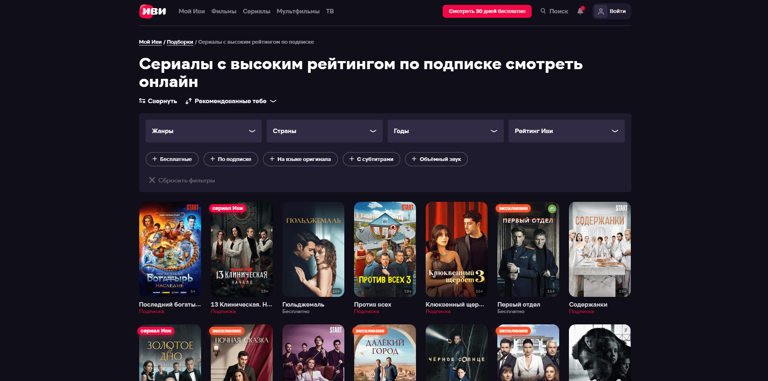Click the sort arrows icon

click(x=189, y=101)
